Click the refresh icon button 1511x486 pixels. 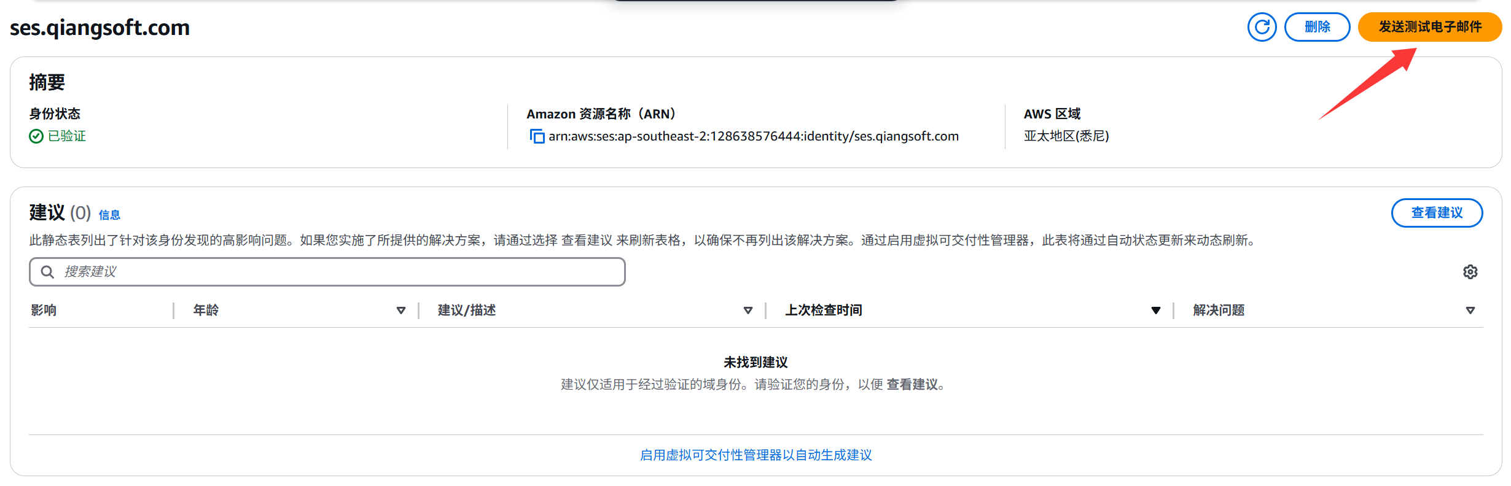coord(1262,27)
